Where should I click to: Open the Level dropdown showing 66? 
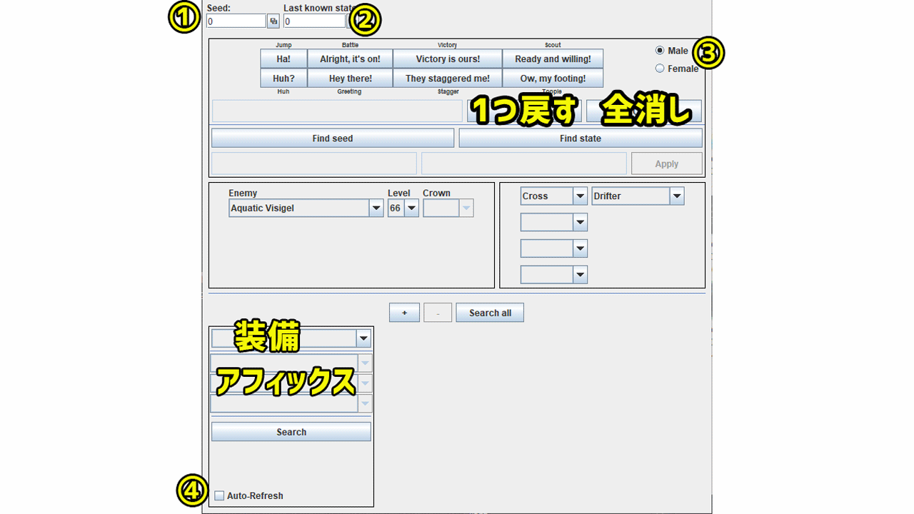click(x=411, y=208)
